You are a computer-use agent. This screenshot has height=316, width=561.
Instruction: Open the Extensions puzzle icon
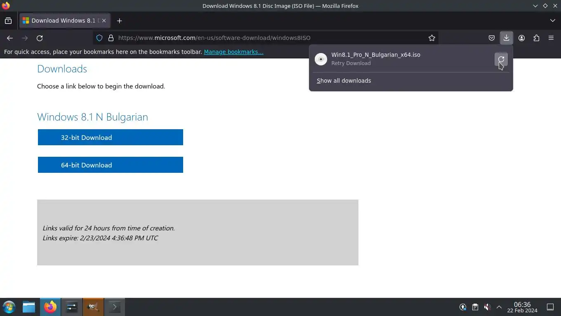536,38
